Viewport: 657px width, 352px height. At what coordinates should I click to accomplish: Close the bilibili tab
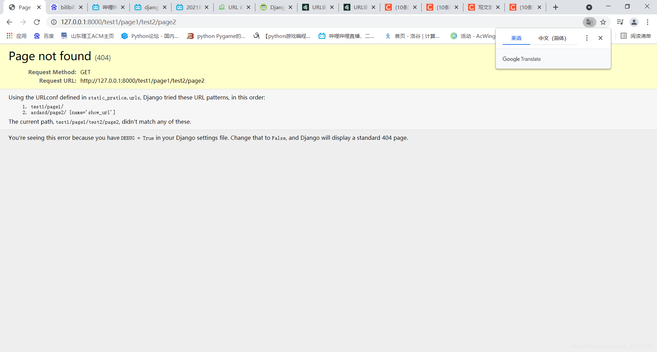81,7
